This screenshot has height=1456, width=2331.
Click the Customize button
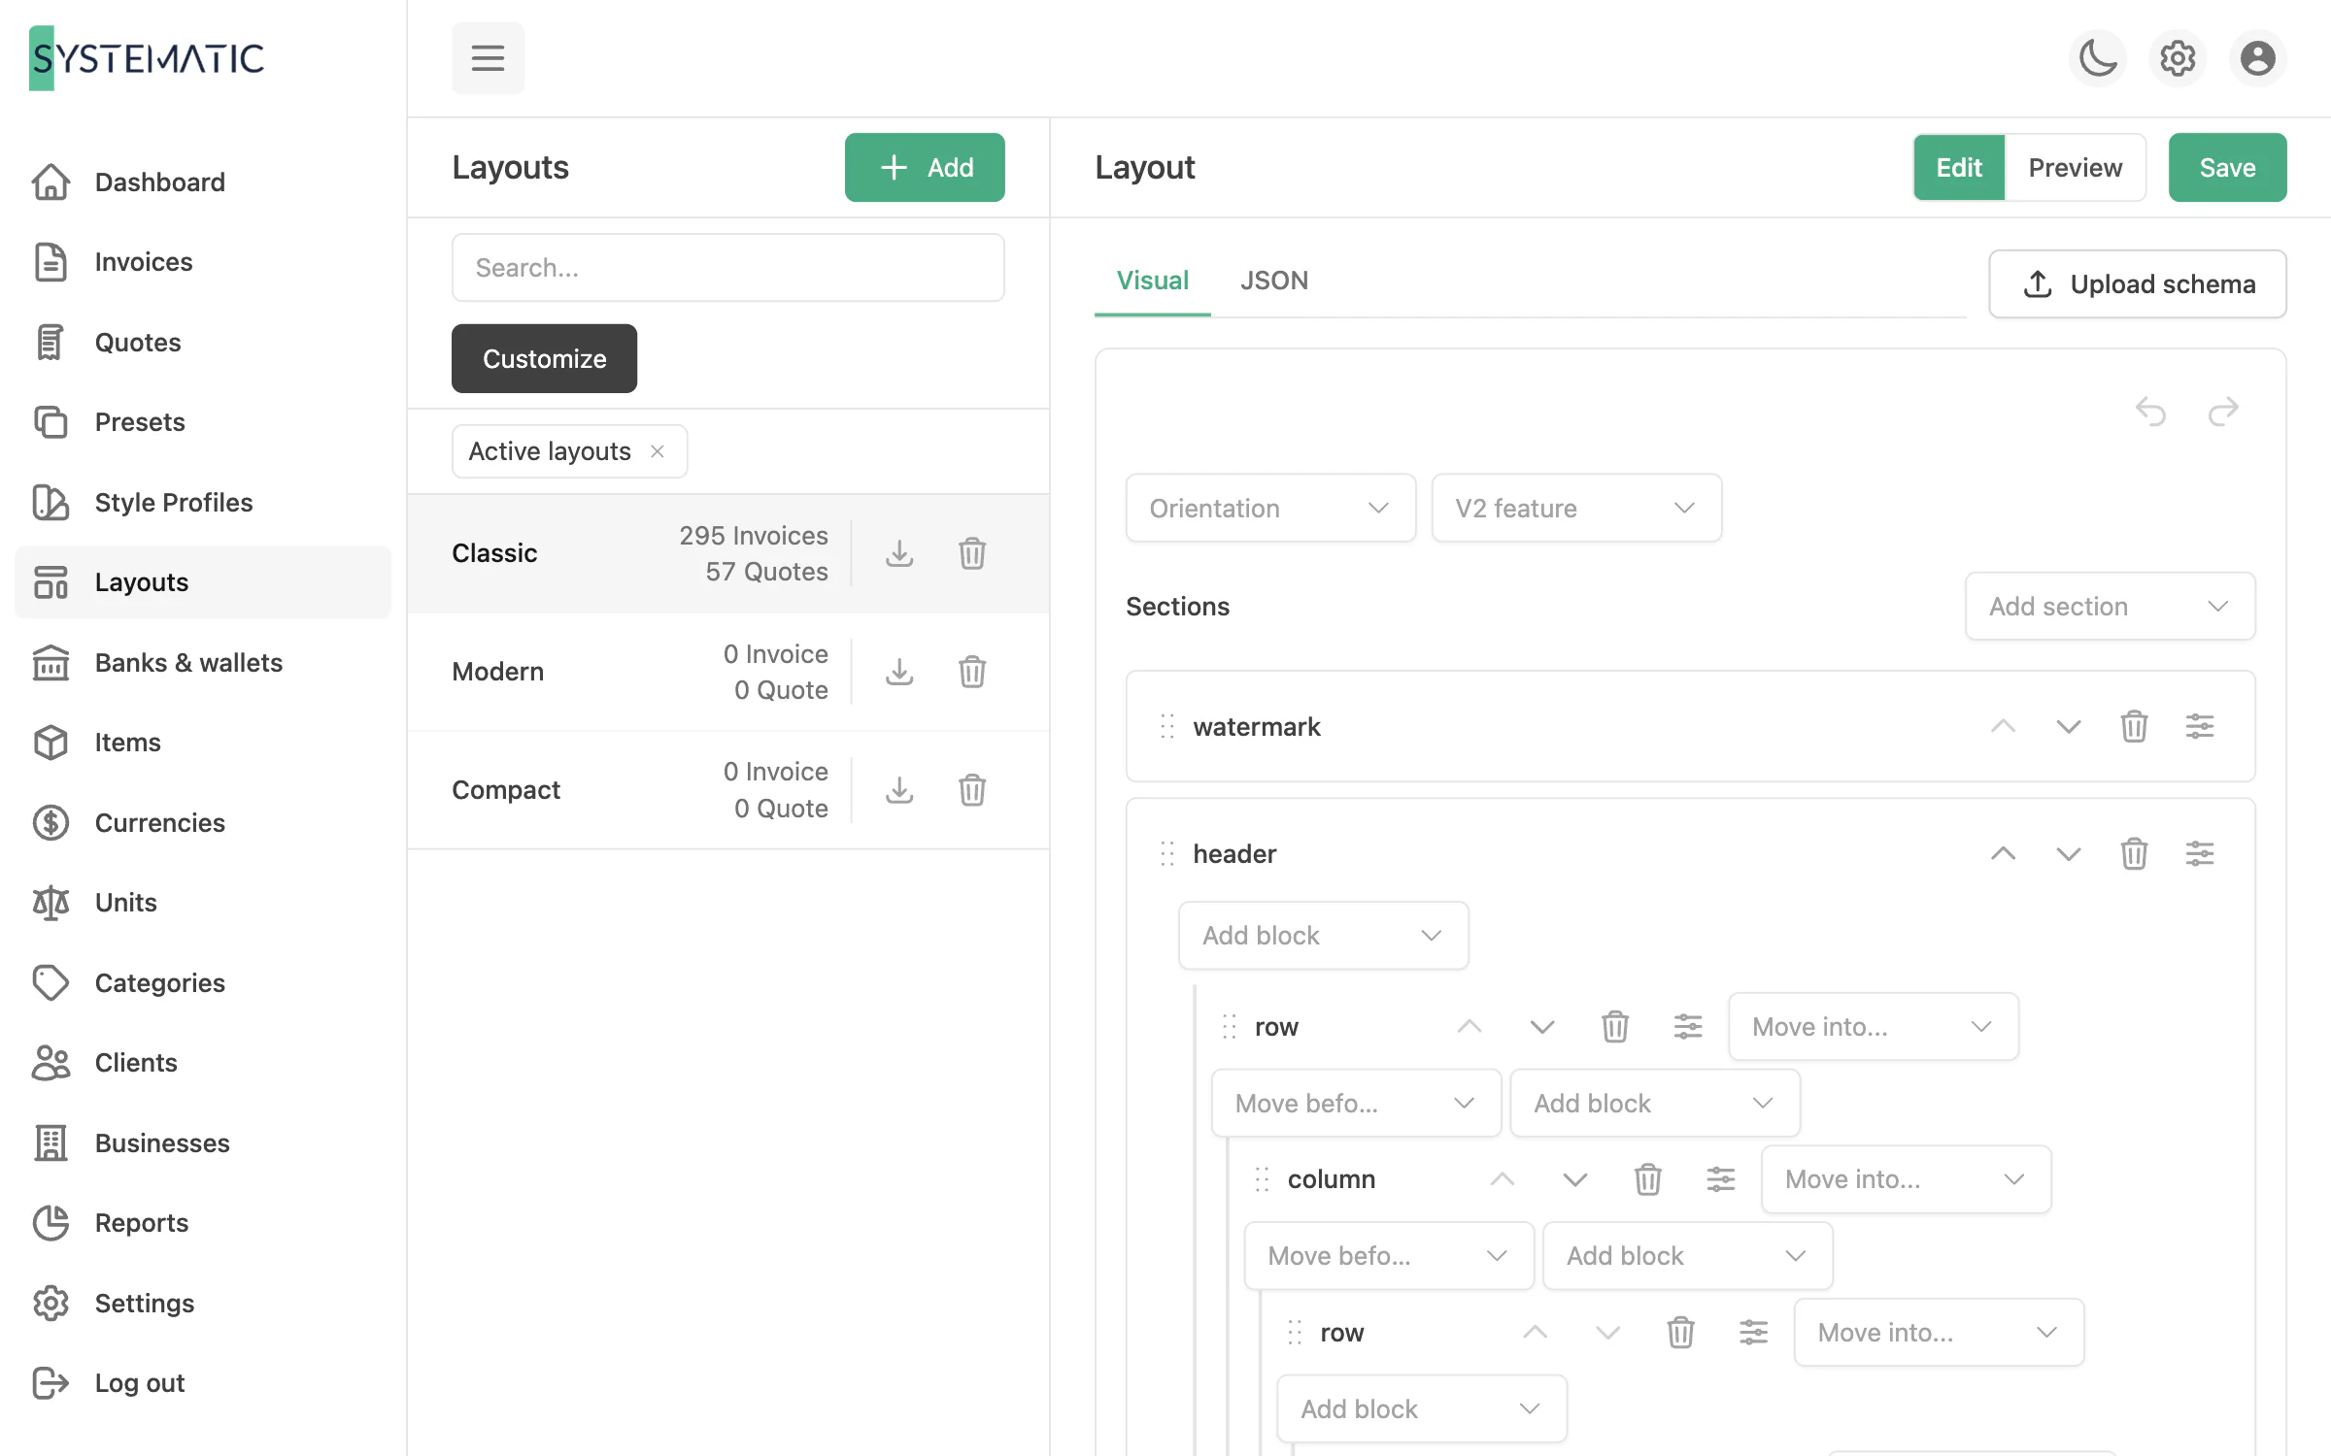544,358
